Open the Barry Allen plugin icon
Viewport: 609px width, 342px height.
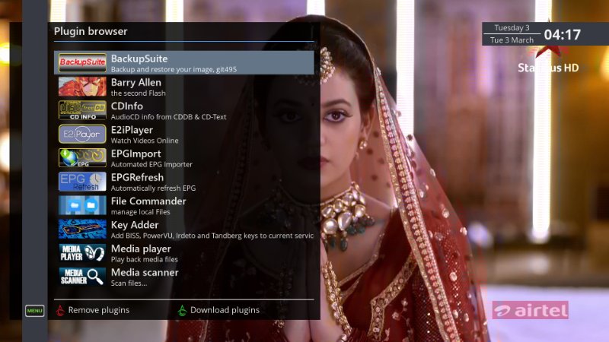tap(82, 87)
